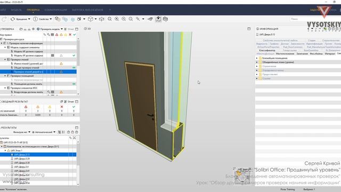Click the section box icon in toolbar
Viewport: 341px width, 192px height.
pos(102,19)
